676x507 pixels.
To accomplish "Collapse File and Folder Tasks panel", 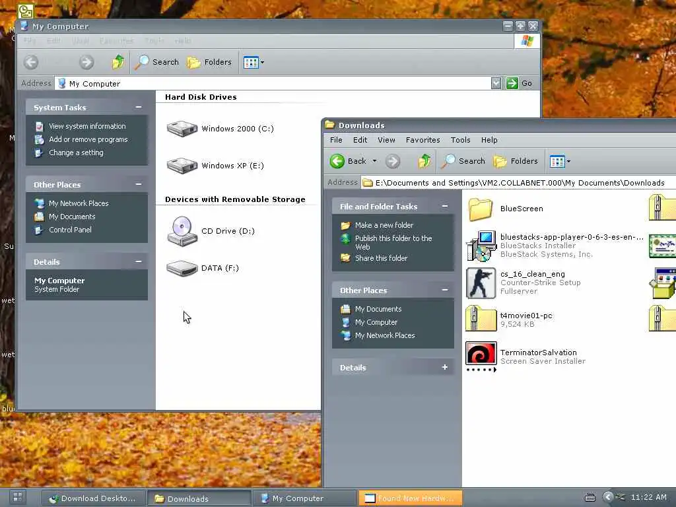I will tap(444, 206).
